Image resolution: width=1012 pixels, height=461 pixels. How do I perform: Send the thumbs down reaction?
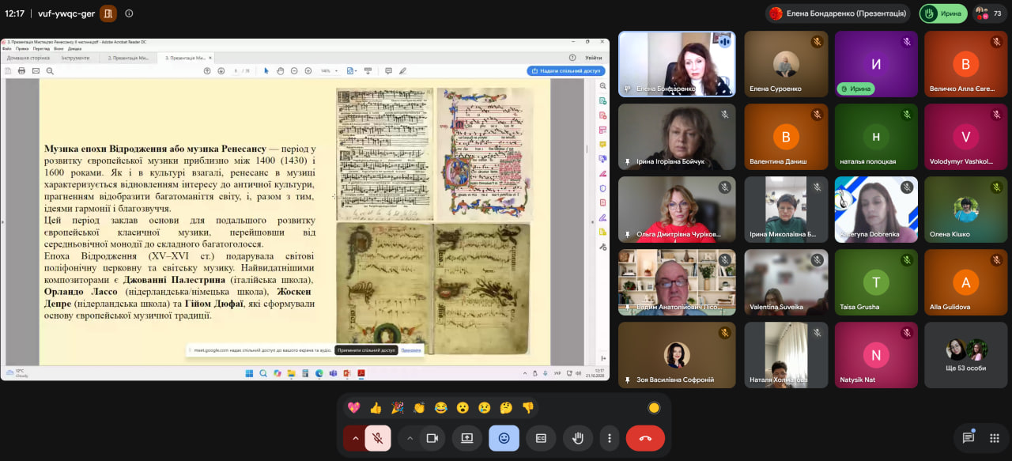click(527, 408)
